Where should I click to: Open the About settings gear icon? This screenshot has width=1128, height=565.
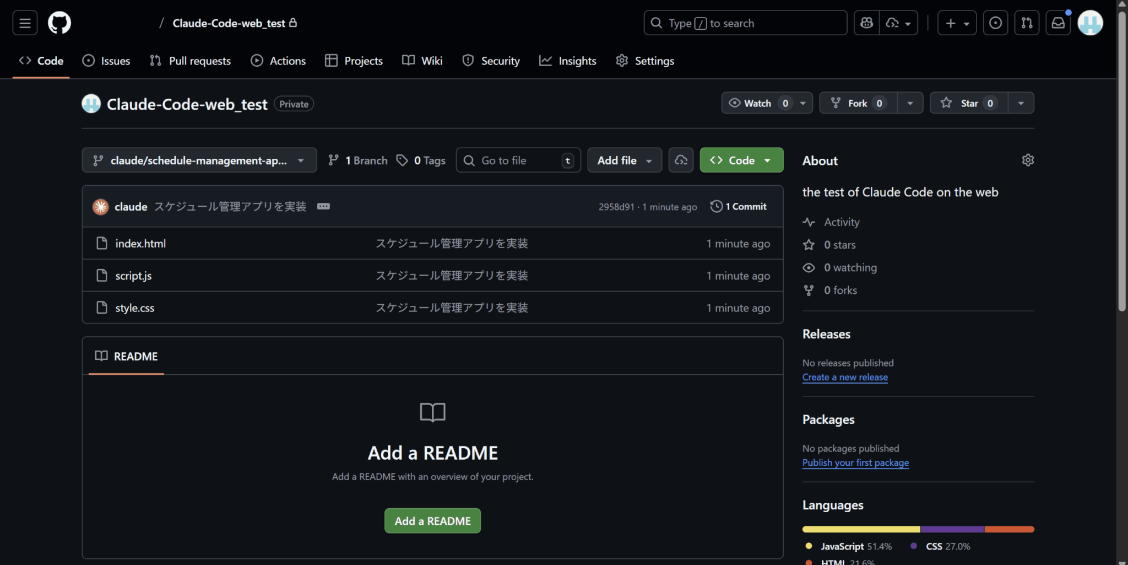pyautogui.click(x=1027, y=160)
